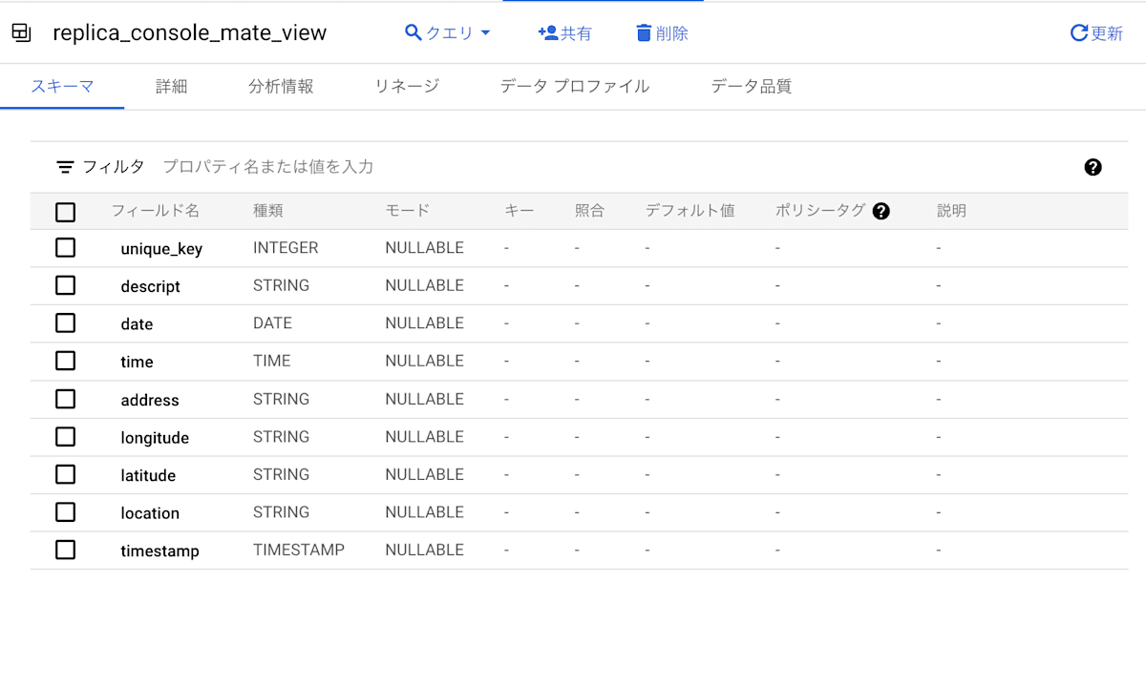Click the TIME type cell

[272, 361]
